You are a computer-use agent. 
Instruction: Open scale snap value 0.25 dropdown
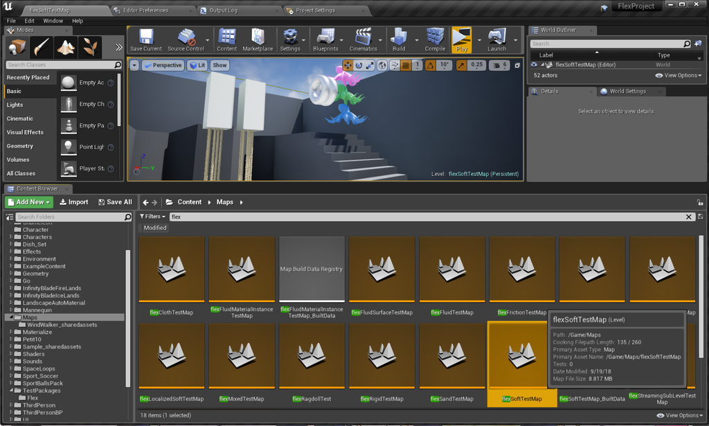click(x=476, y=65)
